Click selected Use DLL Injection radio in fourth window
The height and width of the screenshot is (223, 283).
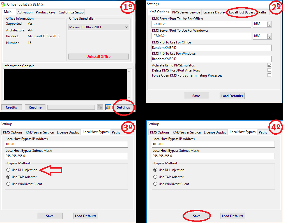(x=155, y=170)
